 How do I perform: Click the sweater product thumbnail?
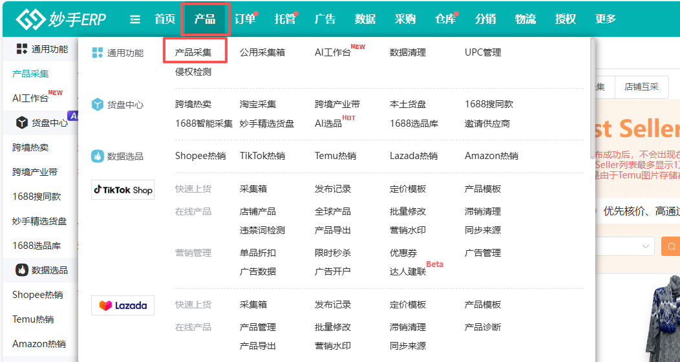pyautogui.click(x=664, y=319)
